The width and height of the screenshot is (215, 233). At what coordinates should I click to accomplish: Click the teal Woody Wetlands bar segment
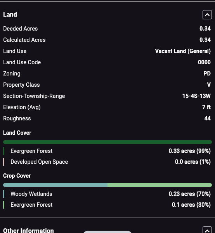[x=55, y=185]
